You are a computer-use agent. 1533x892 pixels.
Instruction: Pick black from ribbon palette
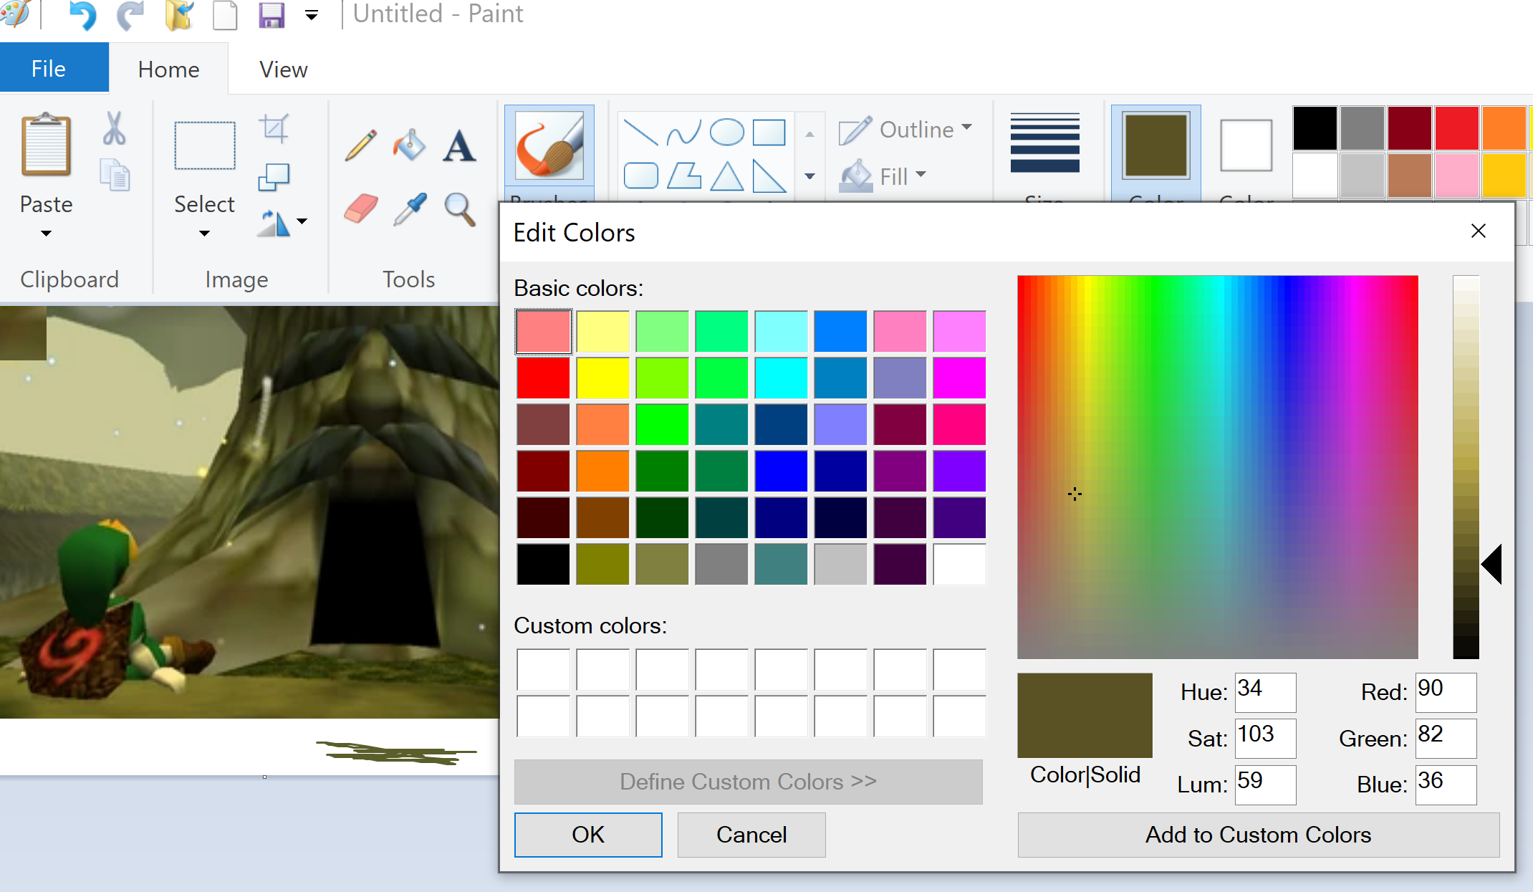(x=1315, y=128)
